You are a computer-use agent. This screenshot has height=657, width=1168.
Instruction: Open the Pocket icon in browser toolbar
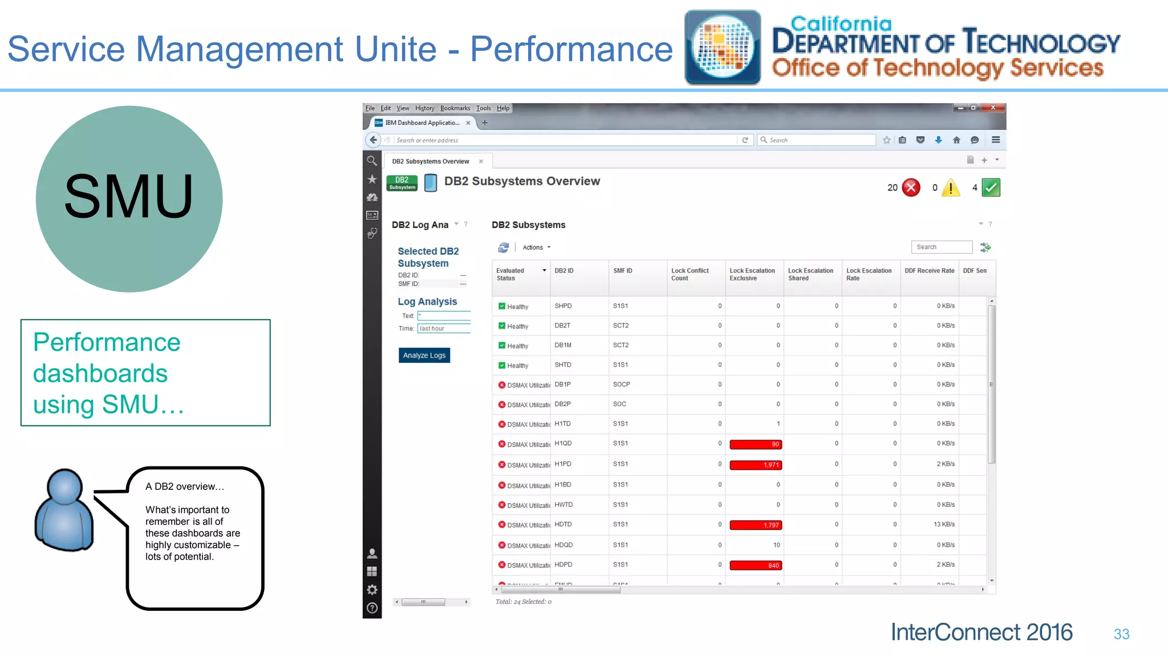coord(920,140)
